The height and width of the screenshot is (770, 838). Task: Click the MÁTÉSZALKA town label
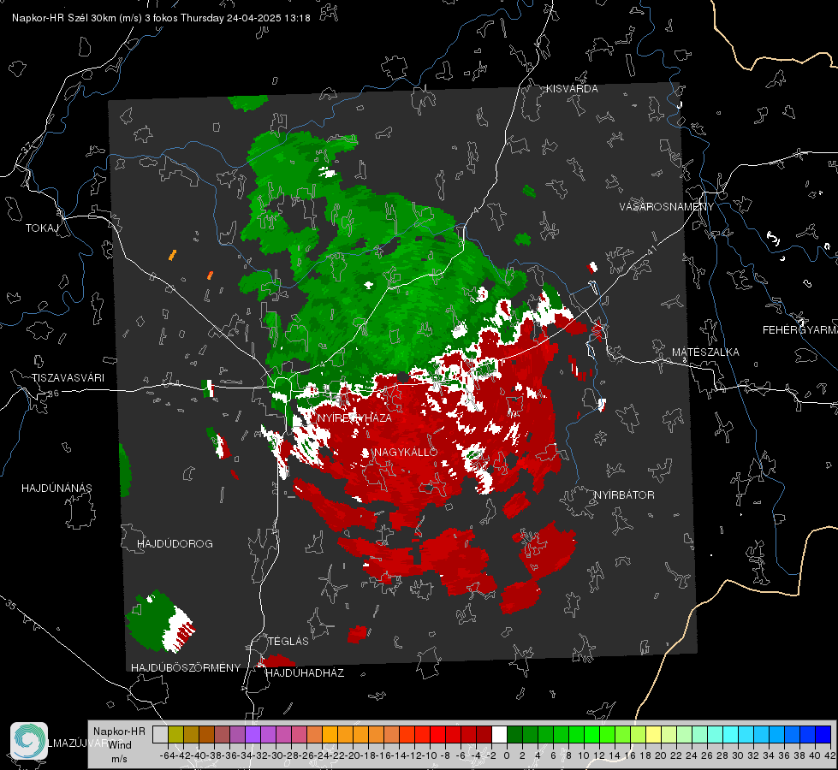705,352
